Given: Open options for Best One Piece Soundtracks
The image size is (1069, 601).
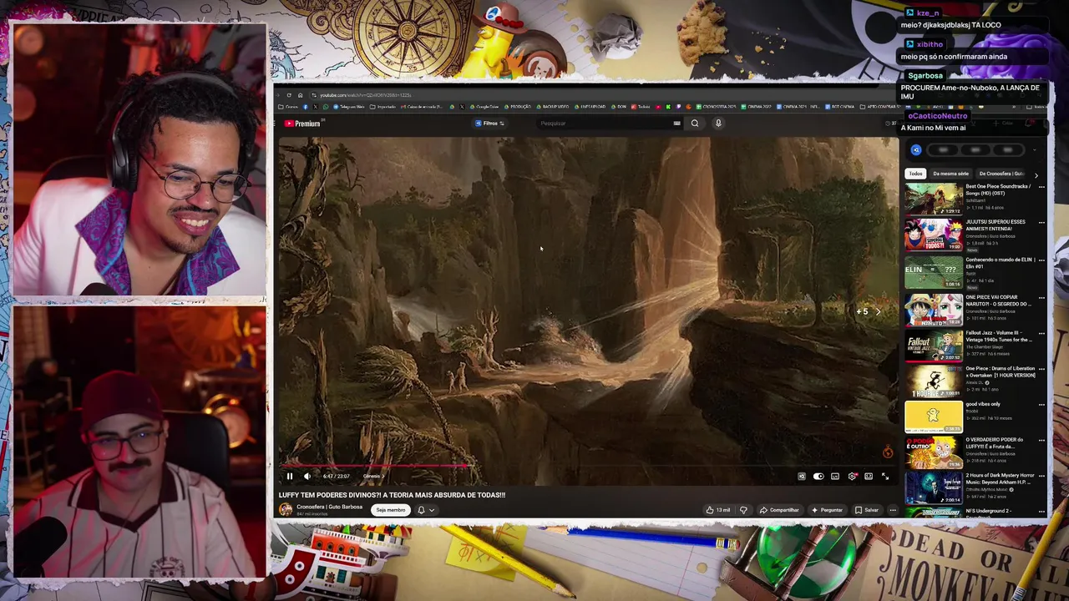Looking at the screenshot, I should pyautogui.click(x=1041, y=186).
